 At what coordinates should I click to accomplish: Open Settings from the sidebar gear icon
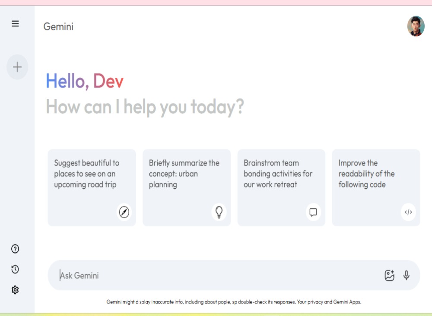(x=15, y=290)
